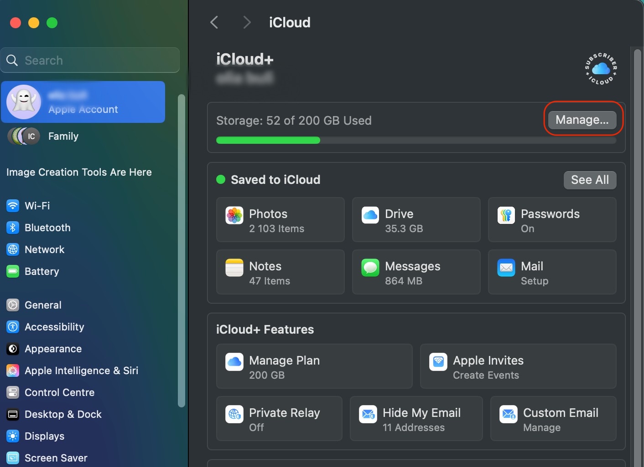Open Wi-Fi settings from sidebar
644x467 pixels.
tap(37, 206)
